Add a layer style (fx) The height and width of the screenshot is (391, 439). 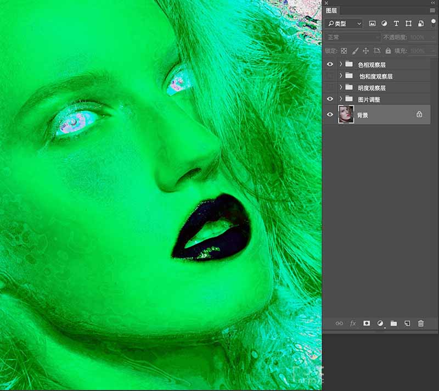[x=353, y=323]
